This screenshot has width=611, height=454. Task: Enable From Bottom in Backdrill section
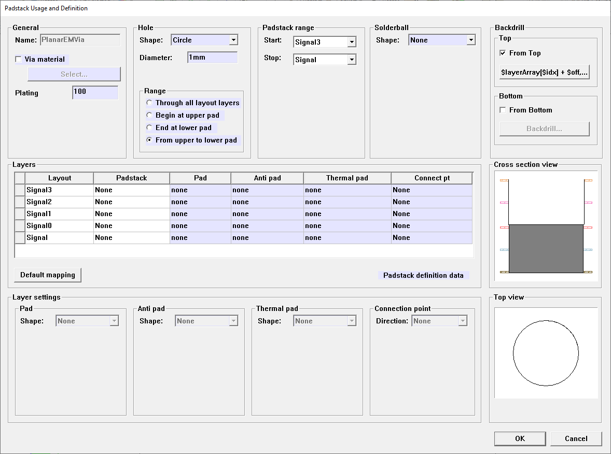pyautogui.click(x=502, y=110)
